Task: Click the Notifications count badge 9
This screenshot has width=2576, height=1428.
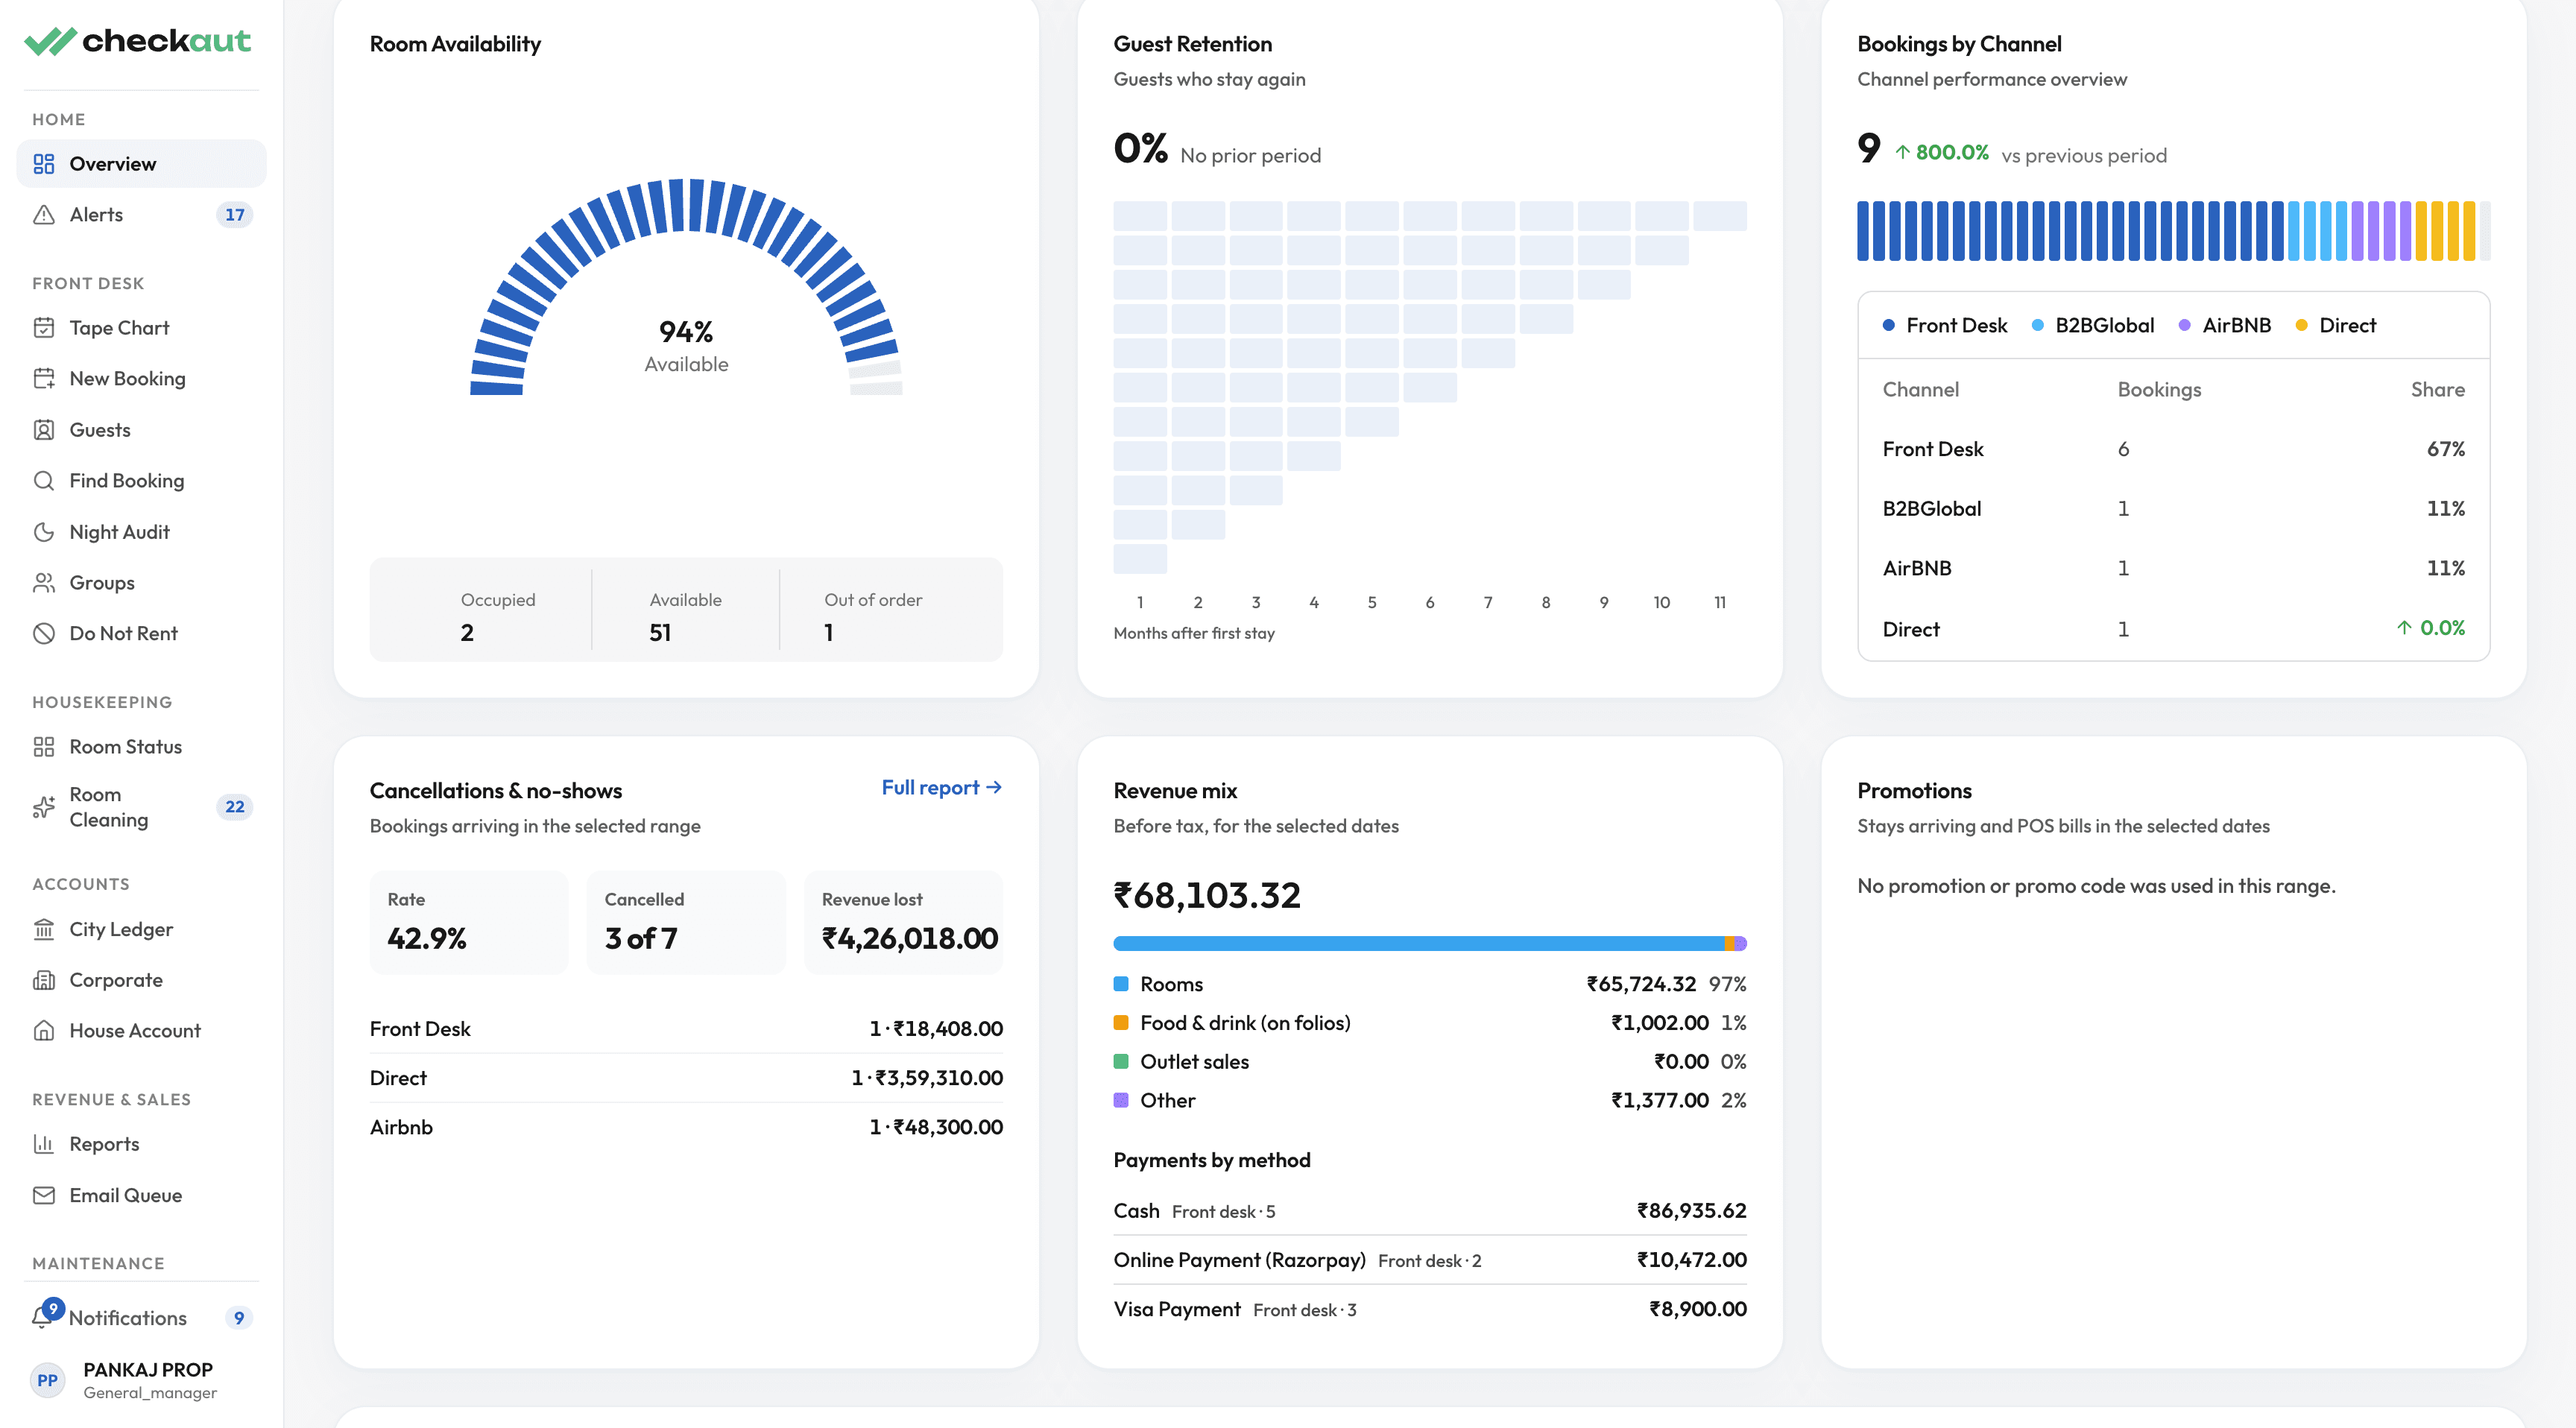Action: click(239, 1319)
